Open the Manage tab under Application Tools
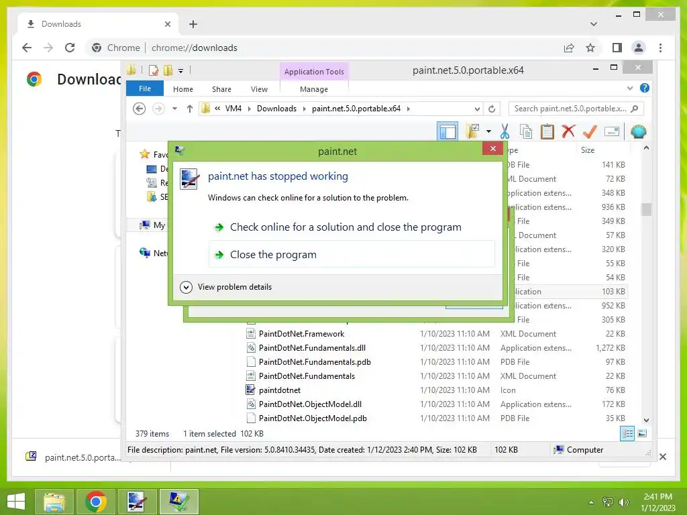687x515 pixels. [x=314, y=89]
